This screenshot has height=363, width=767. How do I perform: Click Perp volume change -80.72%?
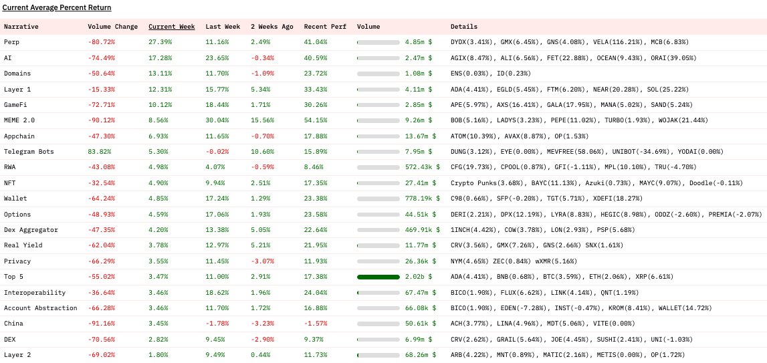click(x=102, y=42)
